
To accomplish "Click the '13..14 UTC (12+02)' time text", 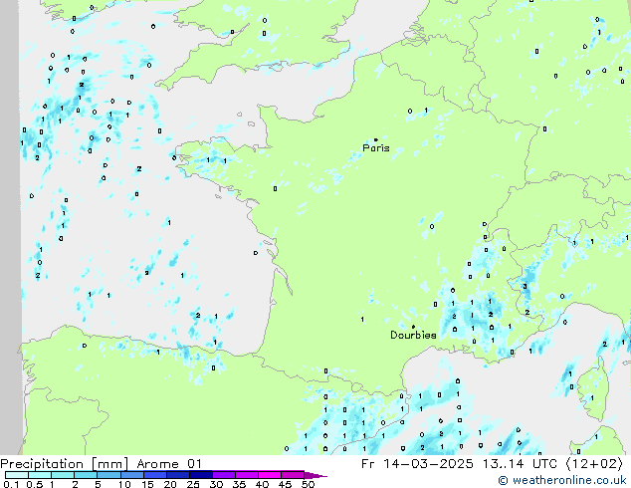I will [x=553, y=464].
